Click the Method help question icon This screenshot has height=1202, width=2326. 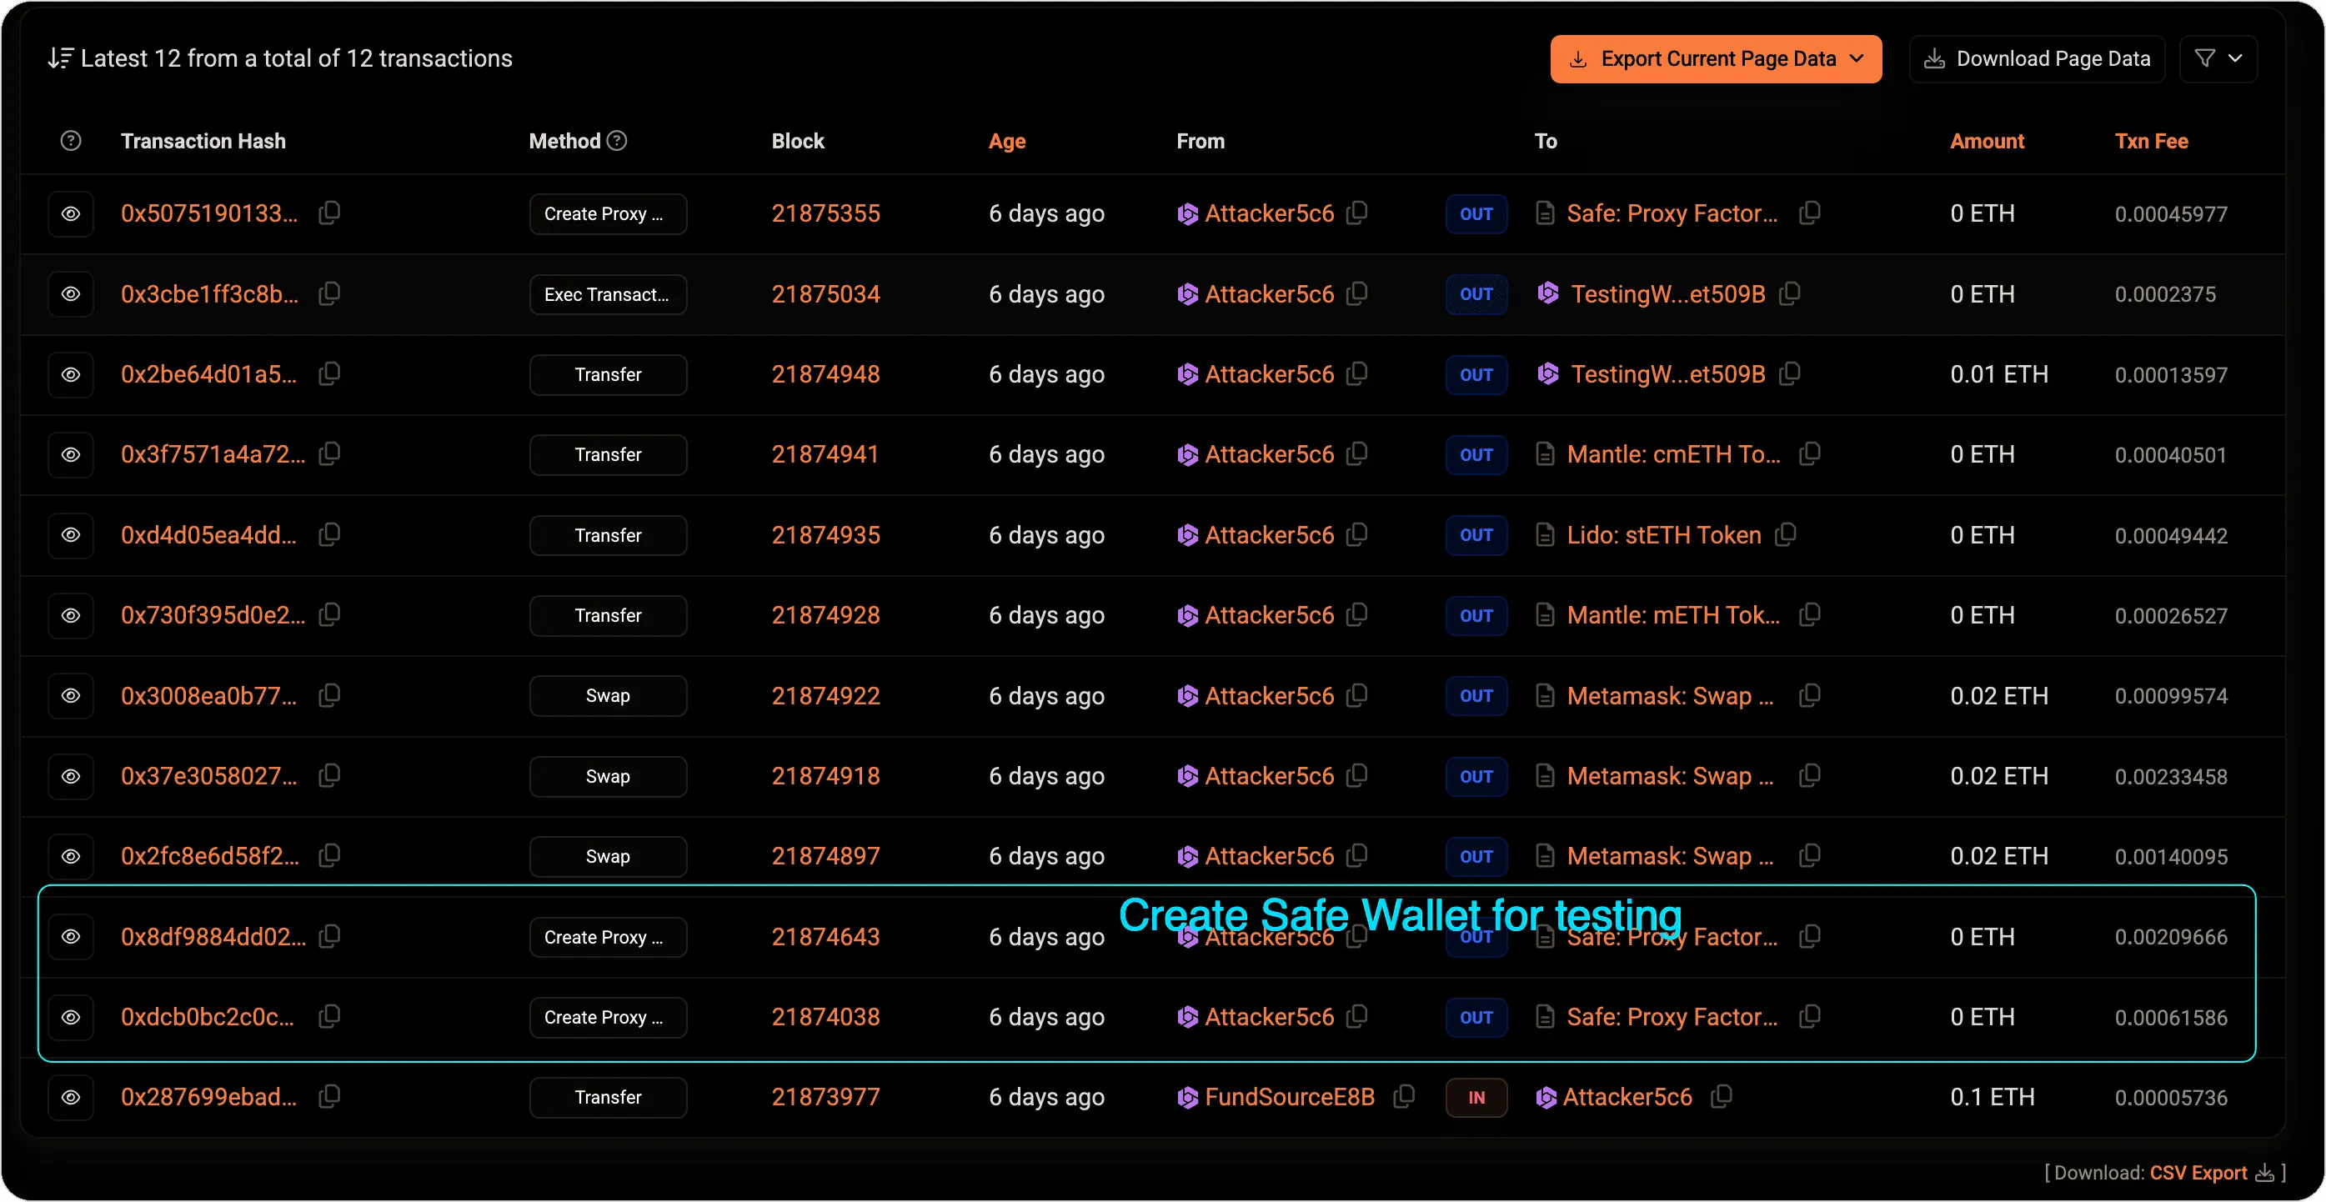[617, 141]
